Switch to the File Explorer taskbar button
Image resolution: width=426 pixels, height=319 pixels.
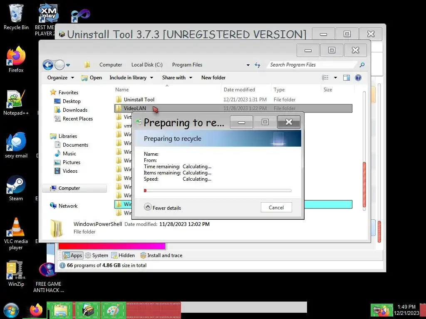[x=60, y=310]
